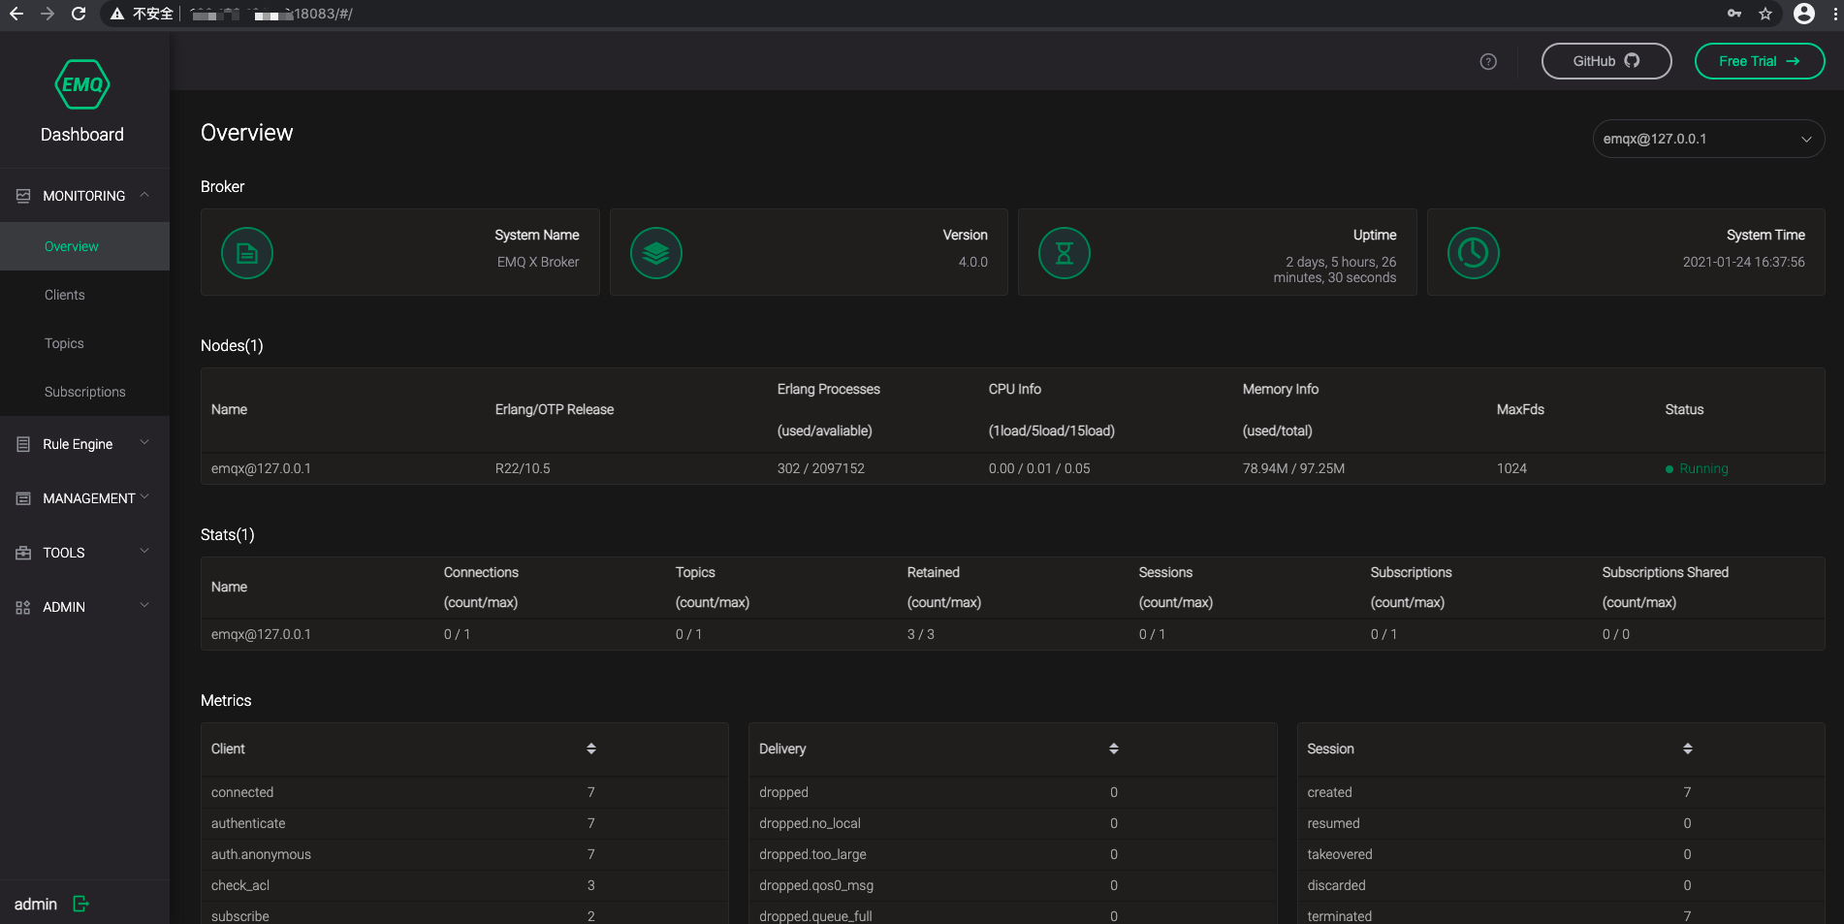Click the Dashboard title in sidebar
The height and width of the screenshot is (924, 1844).
82,135
